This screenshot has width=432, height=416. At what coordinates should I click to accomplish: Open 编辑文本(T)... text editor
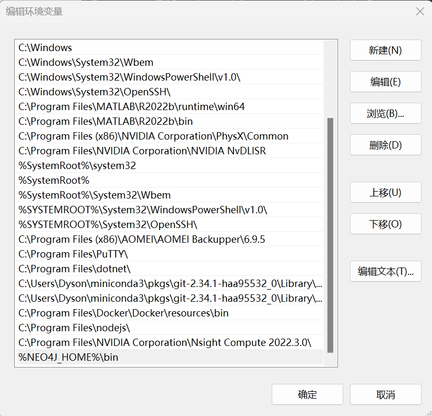[x=385, y=271]
